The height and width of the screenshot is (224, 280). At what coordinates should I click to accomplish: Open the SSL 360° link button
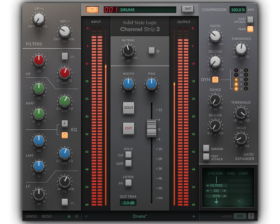pos(188,9)
